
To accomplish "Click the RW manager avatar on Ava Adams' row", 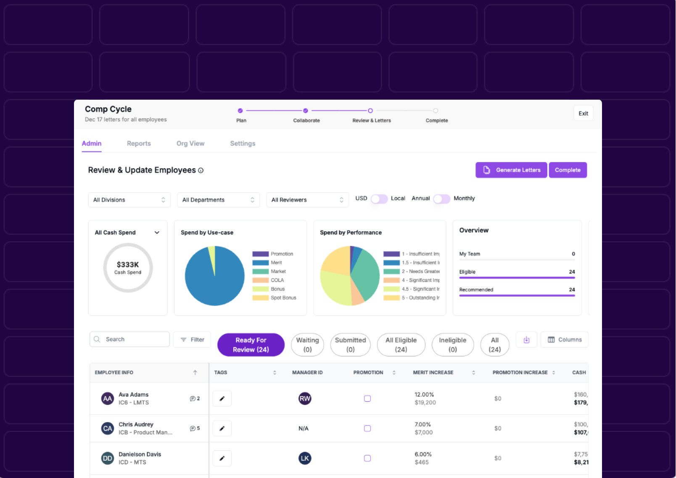I will 304,398.
